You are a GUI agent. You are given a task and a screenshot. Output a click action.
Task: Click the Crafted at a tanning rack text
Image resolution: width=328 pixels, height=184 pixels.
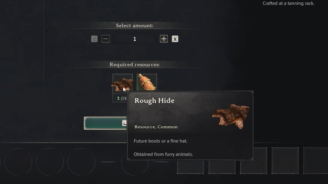tap(289, 3)
